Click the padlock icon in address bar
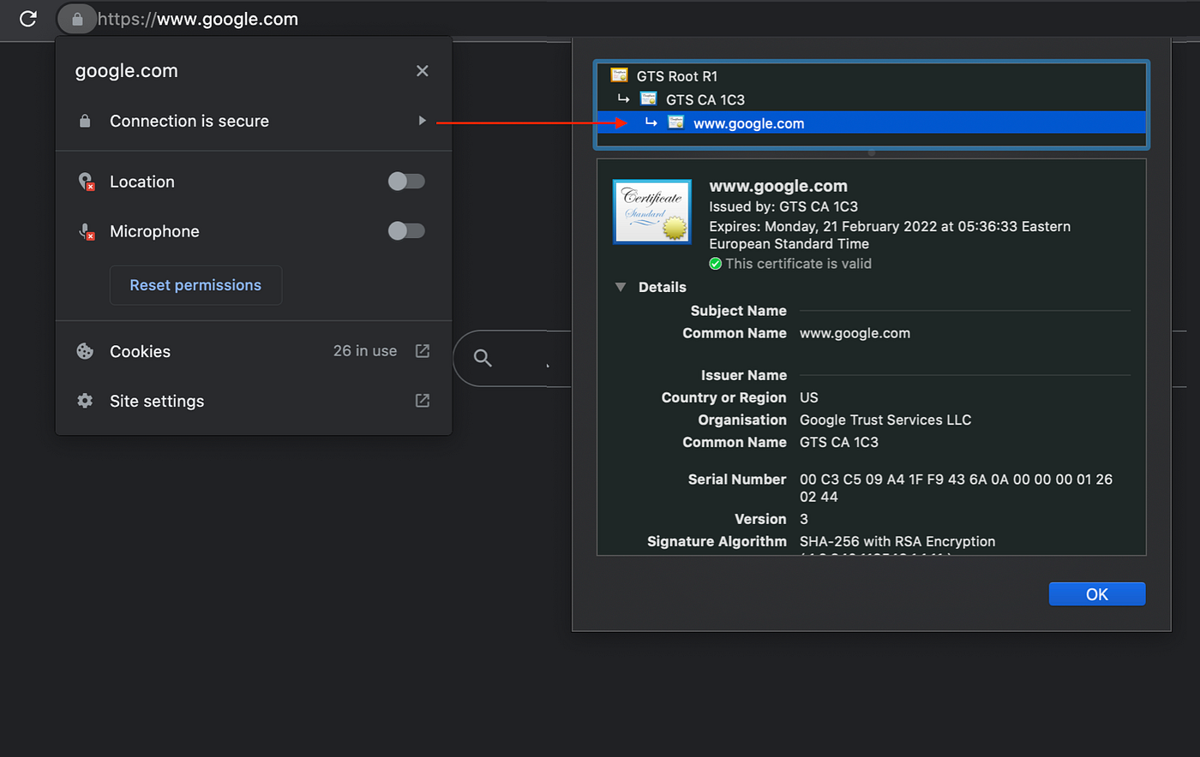1200x757 pixels. pyautogui.click(x=77, y=19)
